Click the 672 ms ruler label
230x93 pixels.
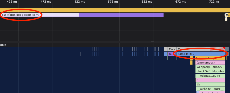click(x=181, y=2)
